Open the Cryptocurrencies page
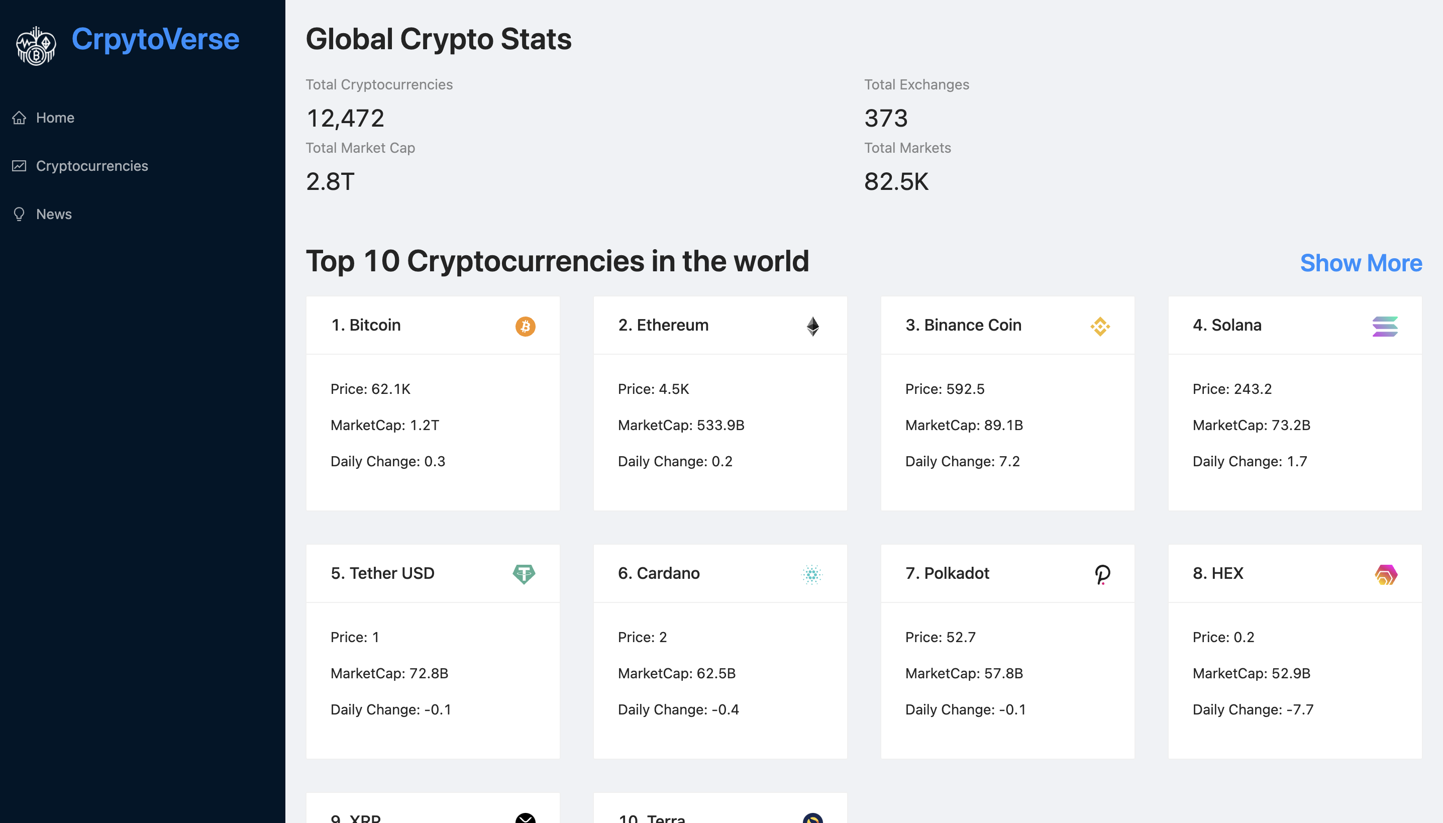The height and width of the screenshot is (823, 1443). (x=92, y=166)
